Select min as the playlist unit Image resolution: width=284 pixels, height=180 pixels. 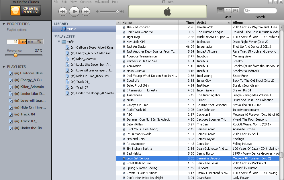[x=30, y=41]
